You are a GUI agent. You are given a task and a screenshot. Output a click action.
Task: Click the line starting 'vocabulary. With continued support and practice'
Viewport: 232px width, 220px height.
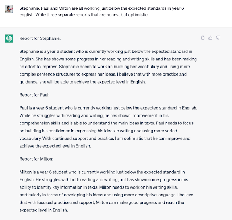(105, 138)
